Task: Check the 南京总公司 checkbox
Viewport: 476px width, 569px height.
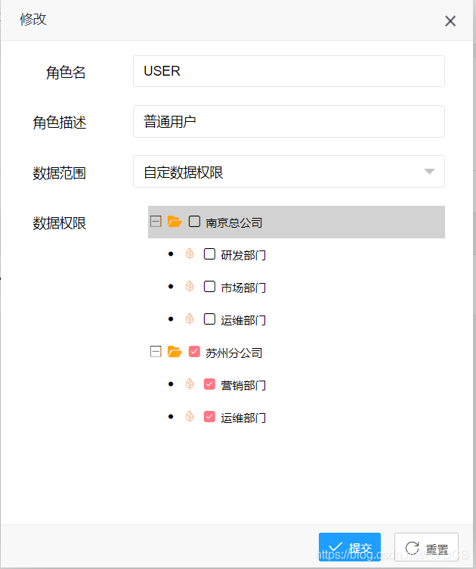Action: (194, 222)
